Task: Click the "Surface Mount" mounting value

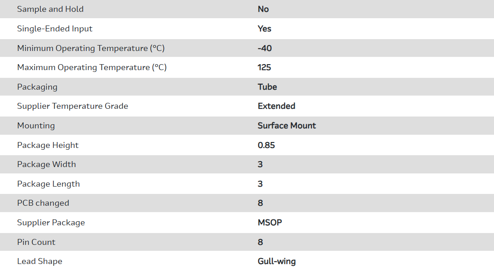Action: point(286,126)
